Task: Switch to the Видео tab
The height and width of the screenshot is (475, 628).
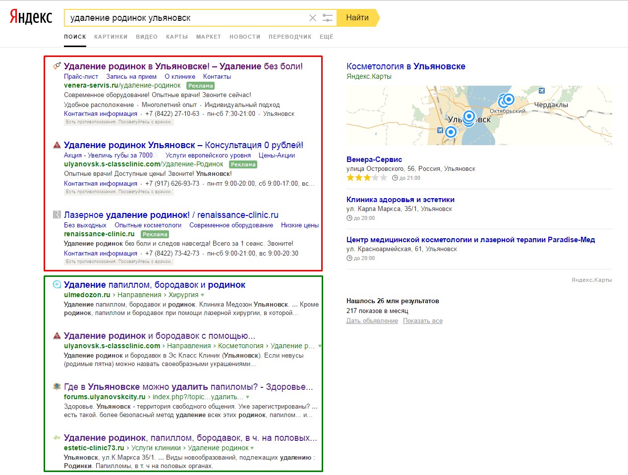Action: (x=147, y=37)
